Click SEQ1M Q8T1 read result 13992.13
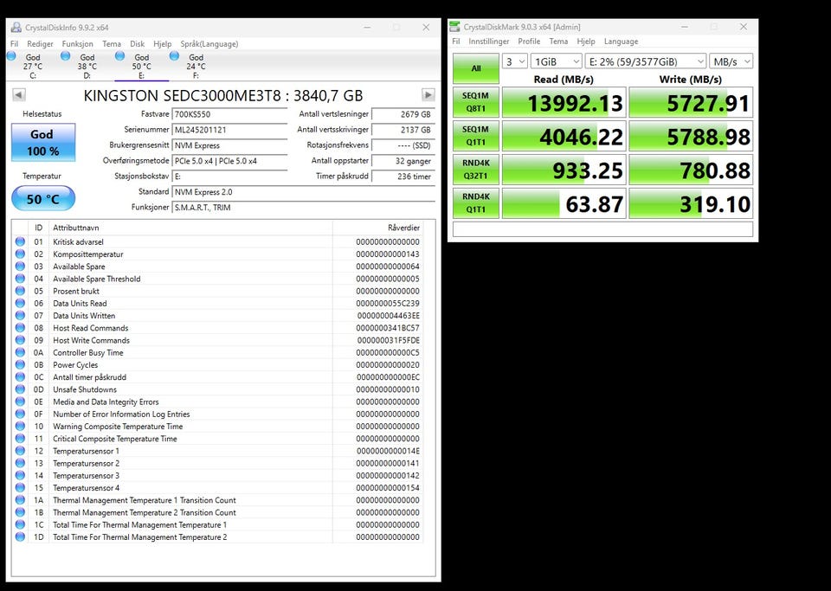The width and height of the screenshot is (831, 591). tap(564, 102)
